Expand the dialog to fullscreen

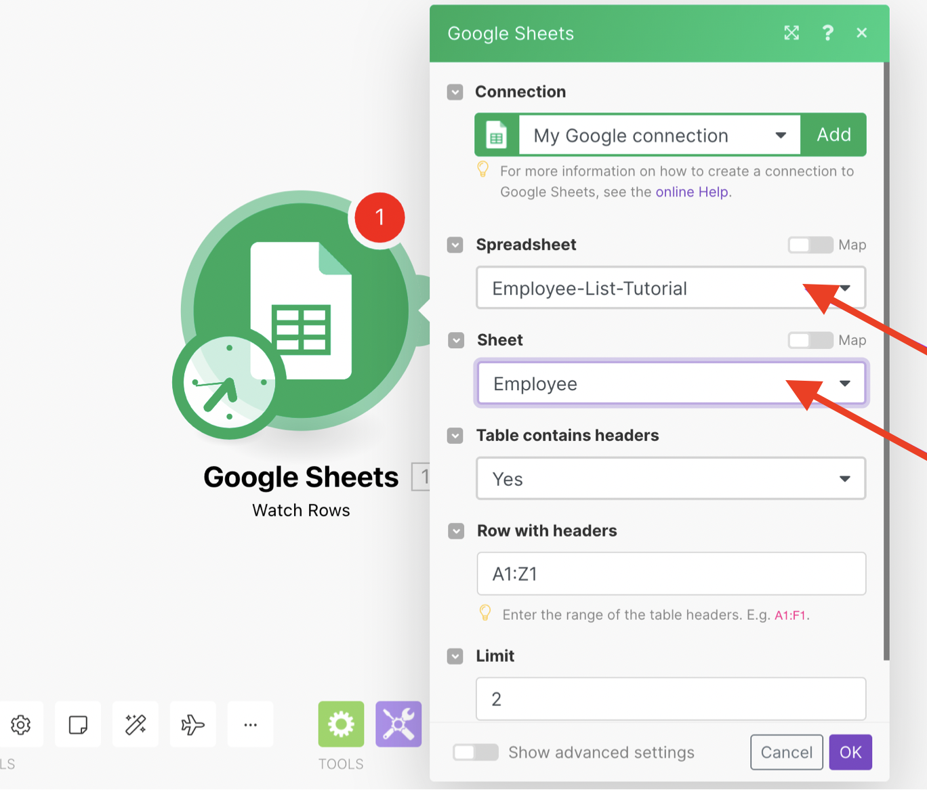click(791, 33)
